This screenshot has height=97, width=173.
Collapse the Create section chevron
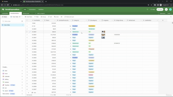coord(22,67)
